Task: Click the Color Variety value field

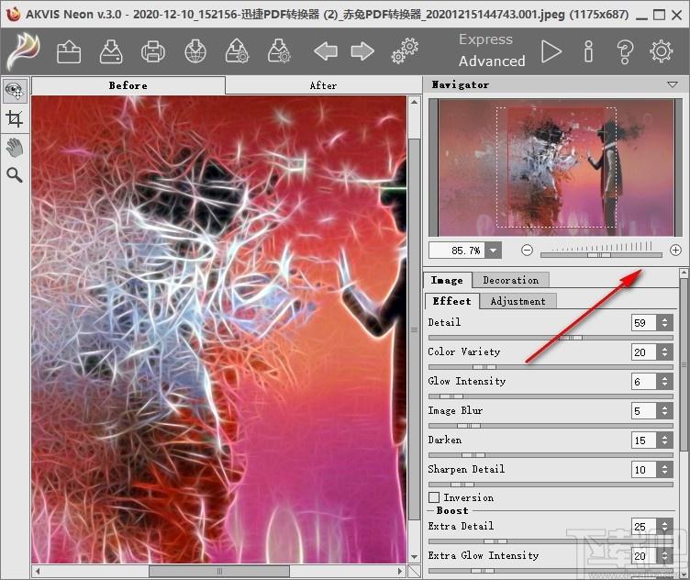Action: (x=643, y=352)
